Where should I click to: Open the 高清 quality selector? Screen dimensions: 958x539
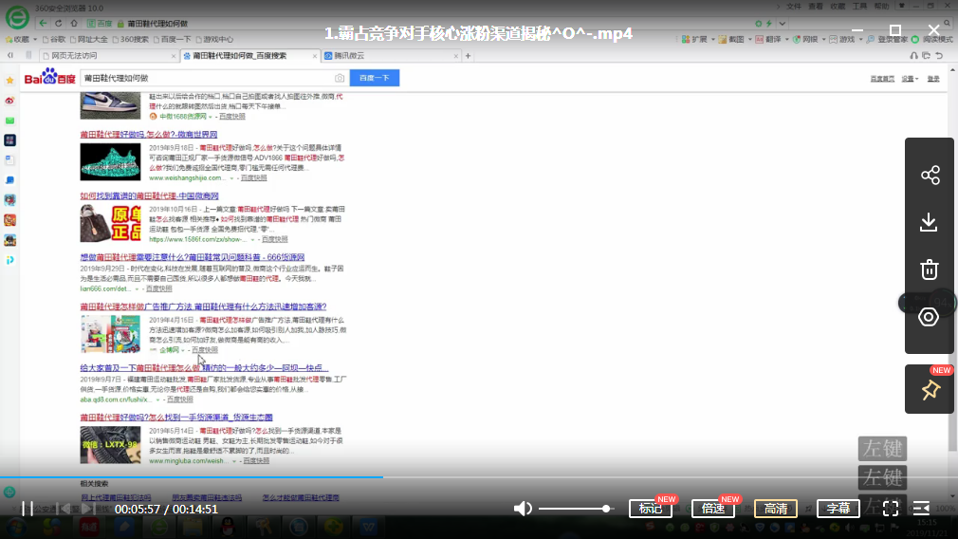[776, 509]
